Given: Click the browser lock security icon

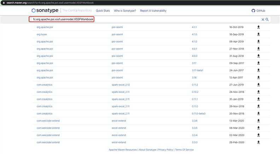Looking at the screenshot, I should (4, 3).
